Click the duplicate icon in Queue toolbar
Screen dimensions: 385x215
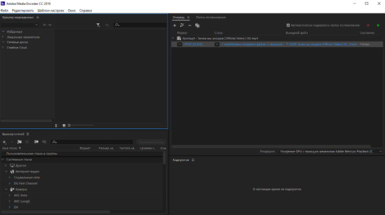[197, 26]
